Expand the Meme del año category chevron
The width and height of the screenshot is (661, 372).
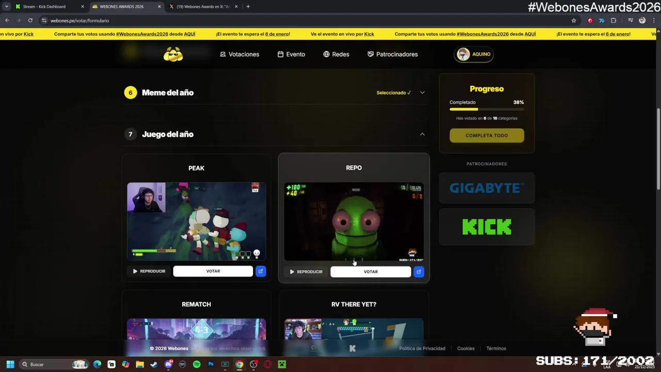pos(422,93)
